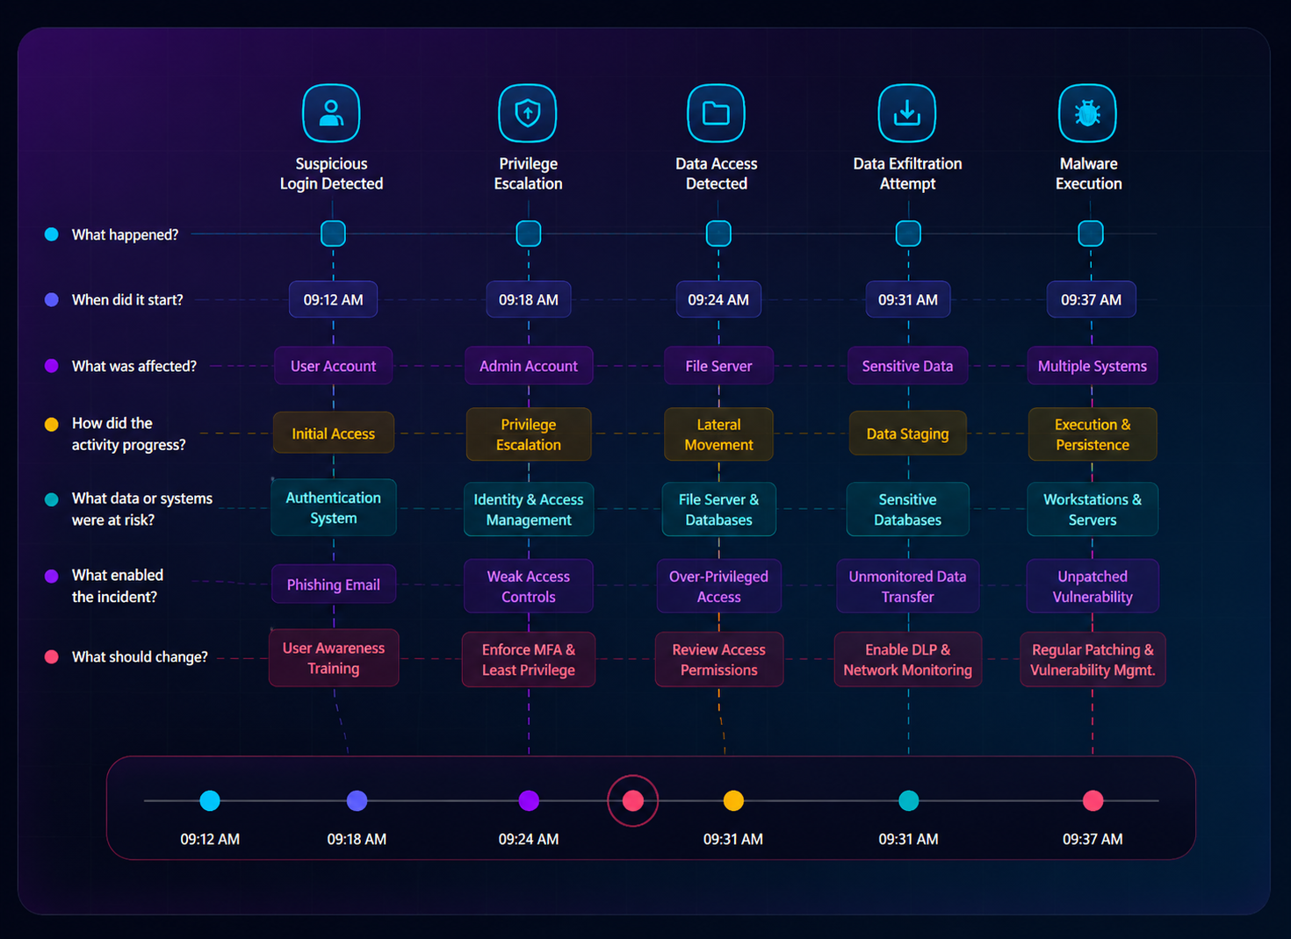Select the square node under Data Access Detected
Screen dimensions: 1291x939
coord(718,233)
